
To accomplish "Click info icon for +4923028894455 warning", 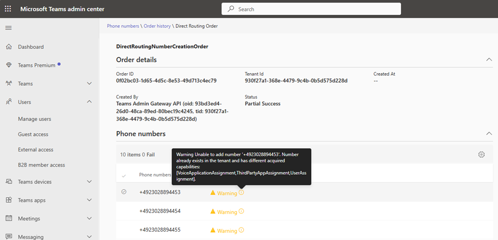I will point(242,230).
